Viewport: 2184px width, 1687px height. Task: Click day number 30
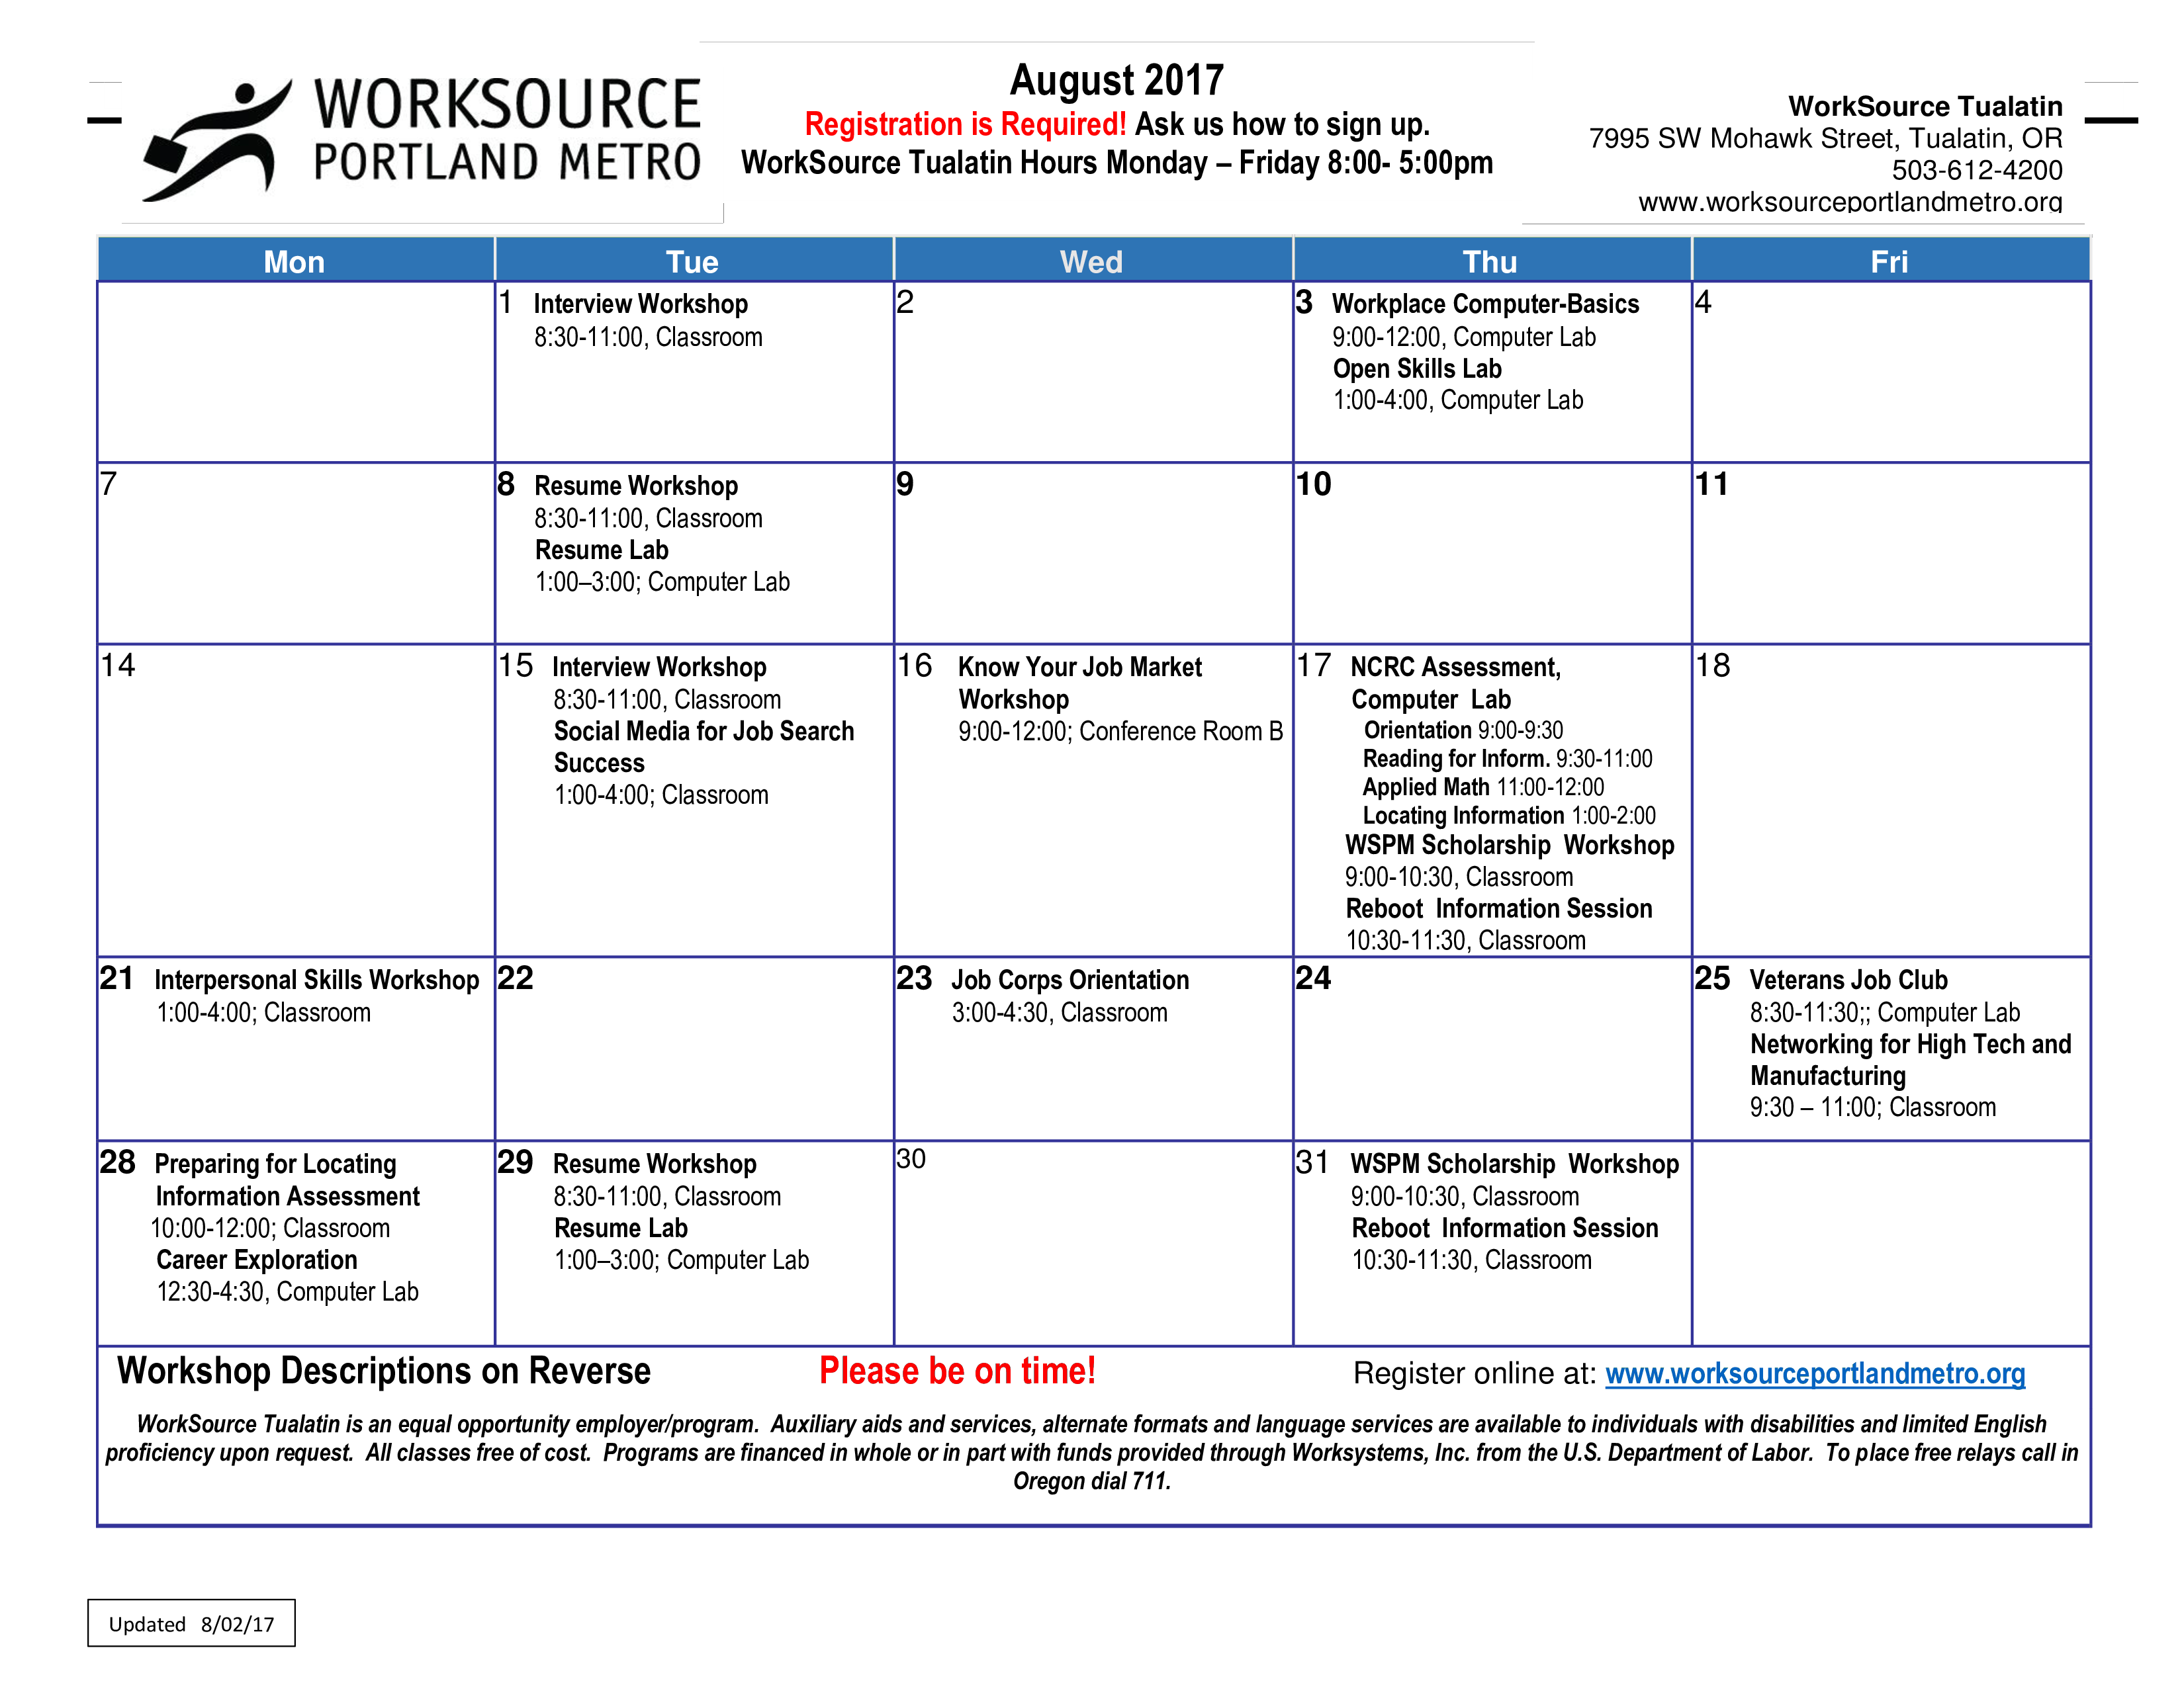[x=911, y=1159]
